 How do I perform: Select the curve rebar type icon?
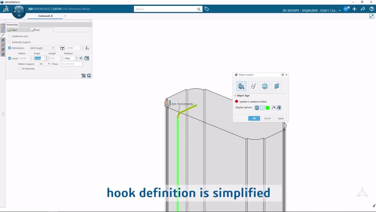click(253, 86)
